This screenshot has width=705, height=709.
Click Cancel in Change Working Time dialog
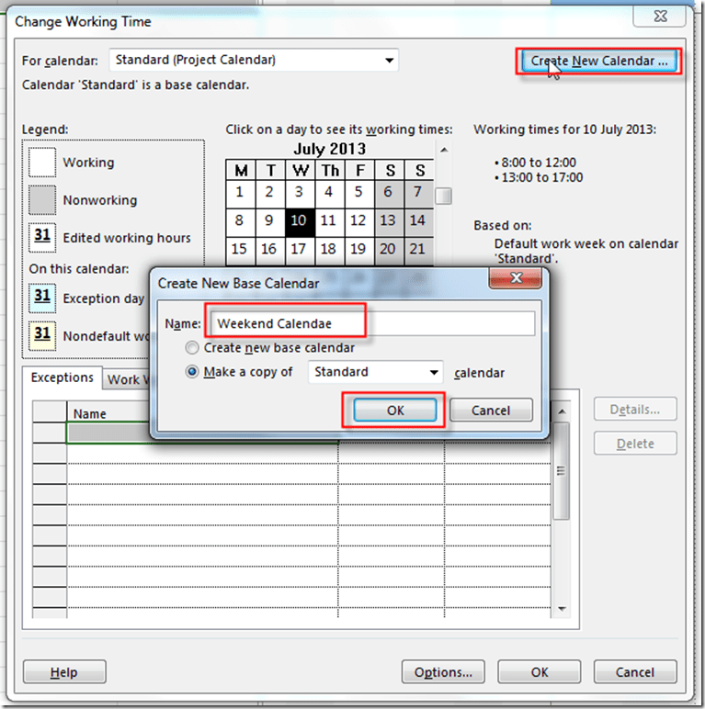click(635, 672)
